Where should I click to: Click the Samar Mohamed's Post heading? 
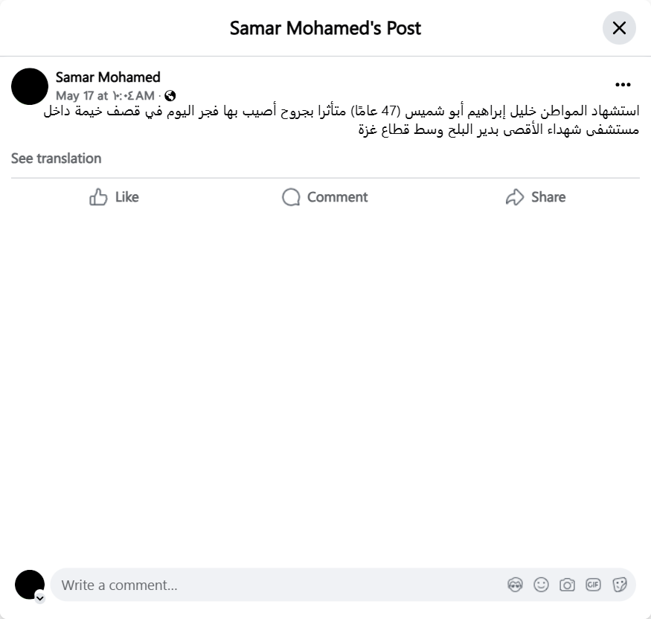(325, 28)
